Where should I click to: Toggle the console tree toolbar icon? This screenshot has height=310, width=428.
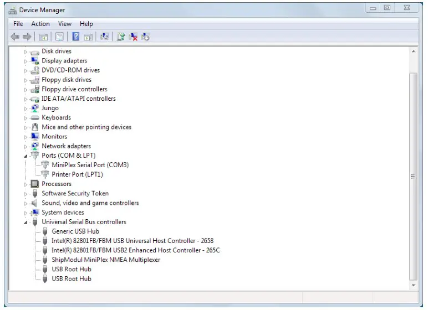pyautogui.click(x=43, y=37)
